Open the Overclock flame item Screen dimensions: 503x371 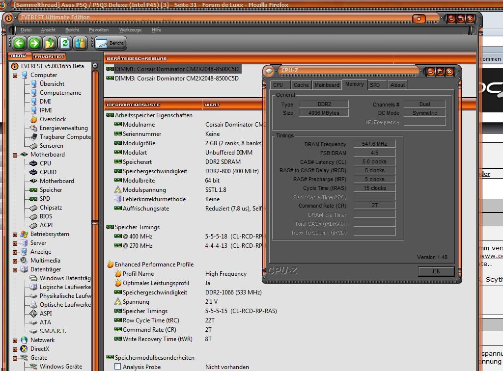click(x=53, y=119)
